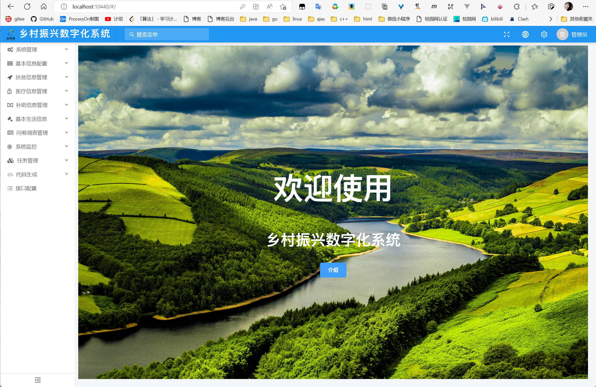The height and width of the screenshot is (387, 596).
Task: Click the 系统监控 target icon
Action: [x=10, y=147]
